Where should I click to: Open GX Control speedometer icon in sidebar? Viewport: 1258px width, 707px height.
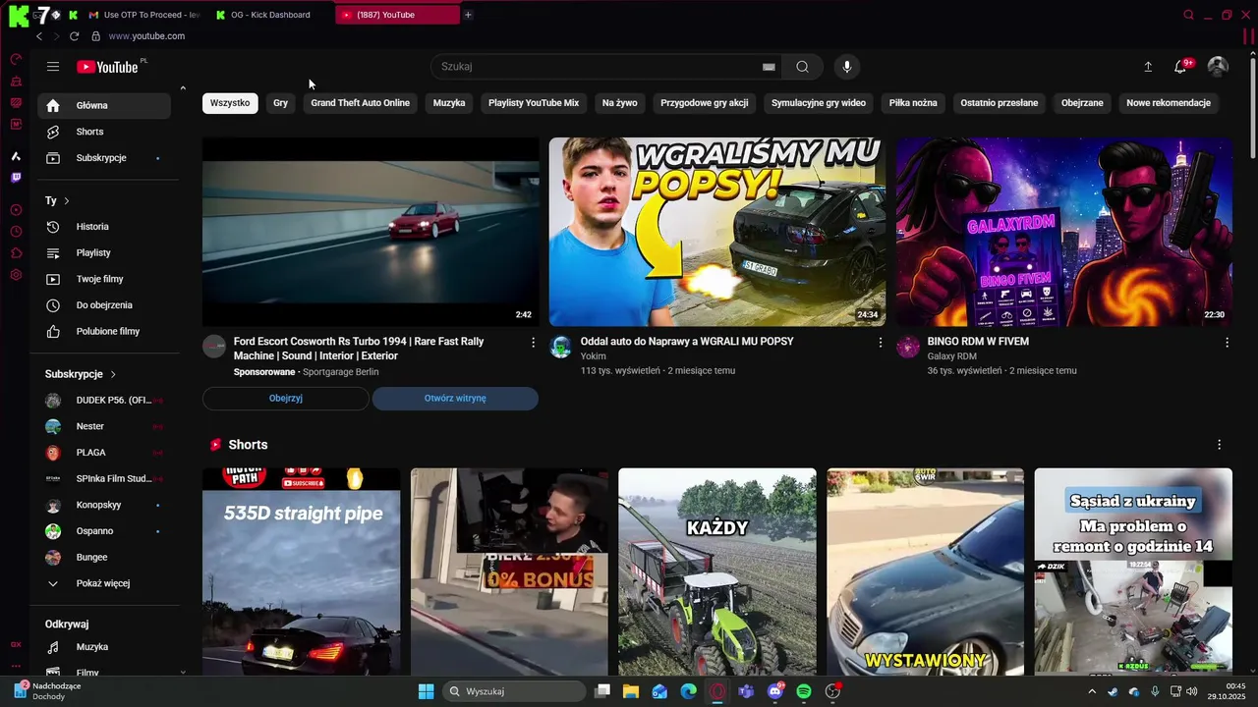pos(16,60)
